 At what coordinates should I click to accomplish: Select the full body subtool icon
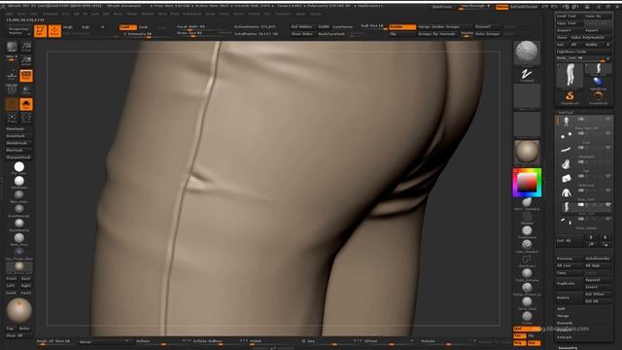pyautogui.click(x=566, y=122)
